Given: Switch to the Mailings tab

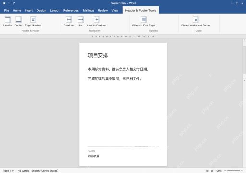Looking at the screenshot, I should click(x=88, y=10).
